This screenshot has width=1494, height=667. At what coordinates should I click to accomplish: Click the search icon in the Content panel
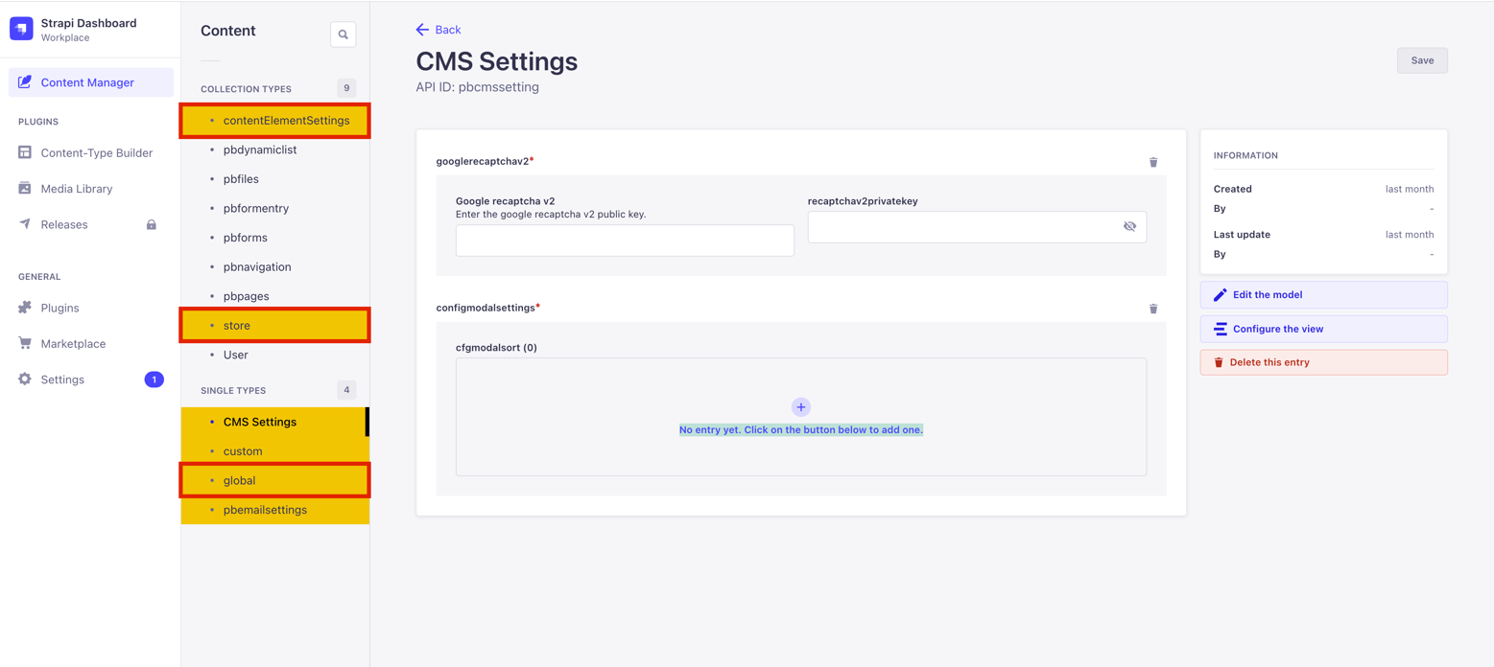tap(343, 34)
